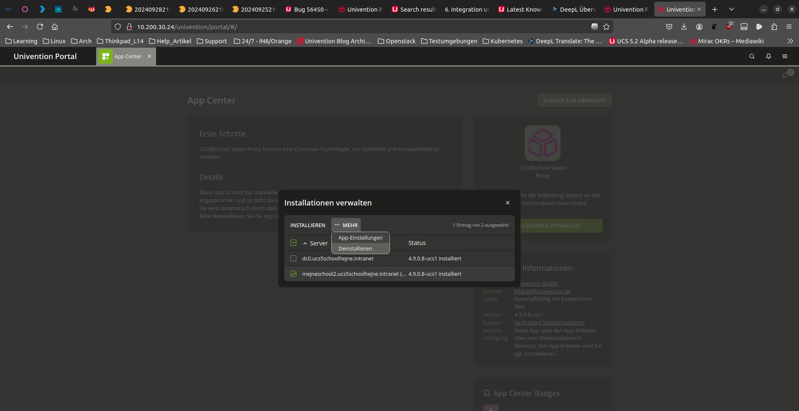The height and width of the screenshot is (411, 799).
Task: Click the insecure connection lock icon
Action: (129, 27)
